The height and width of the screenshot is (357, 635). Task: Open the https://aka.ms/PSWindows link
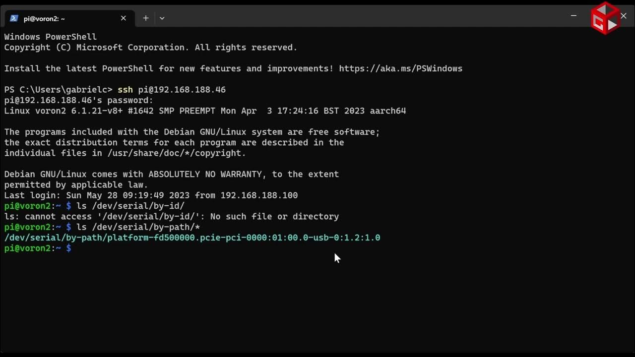click(x=400, y=68)
